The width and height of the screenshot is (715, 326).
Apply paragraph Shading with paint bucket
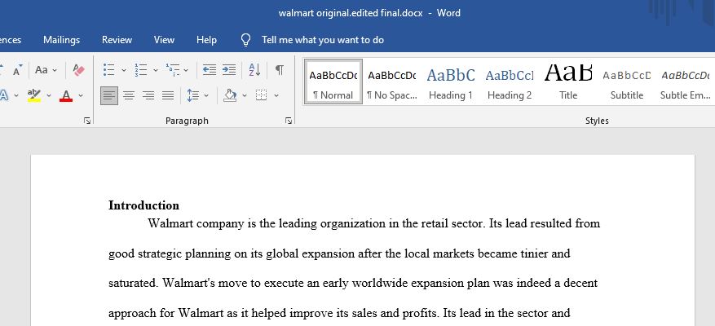[x=230, y=95]
